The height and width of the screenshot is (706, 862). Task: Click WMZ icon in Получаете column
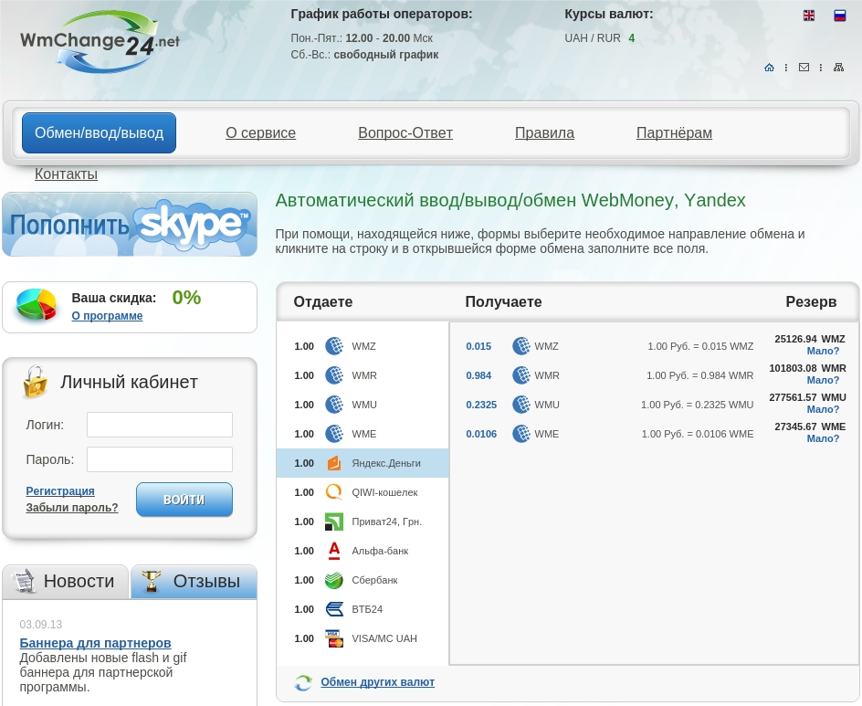521,346
